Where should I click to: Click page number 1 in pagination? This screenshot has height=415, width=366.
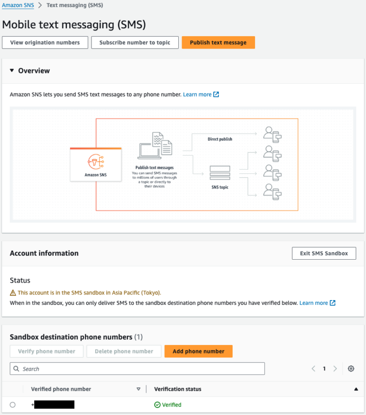(x=324, y=368)
